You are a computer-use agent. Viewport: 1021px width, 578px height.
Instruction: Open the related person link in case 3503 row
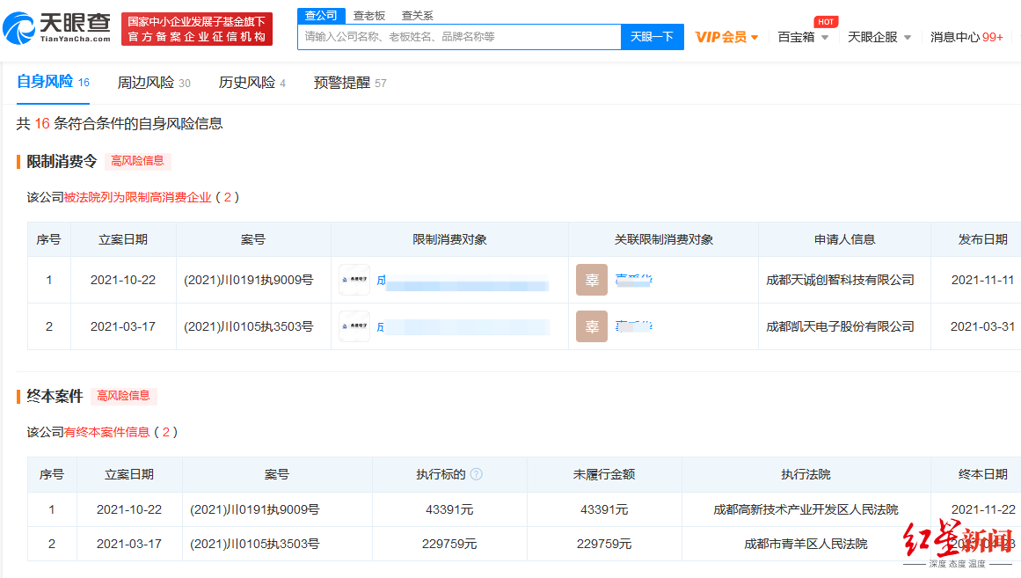(633, 326)
